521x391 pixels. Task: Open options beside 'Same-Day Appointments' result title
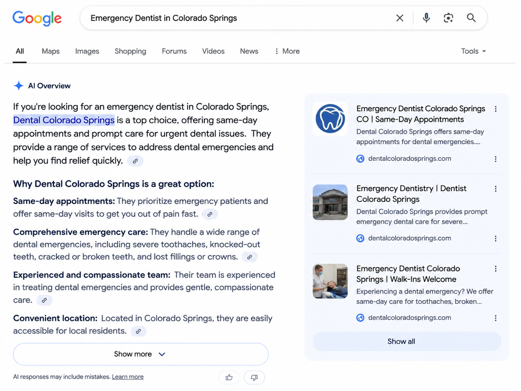495,109
